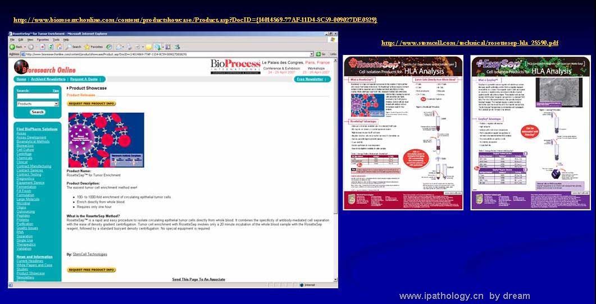The width and height of the screenshot is (596, 304).
Task: Click the RosetteSep cell illustration image
Action: tap(106, 140)
